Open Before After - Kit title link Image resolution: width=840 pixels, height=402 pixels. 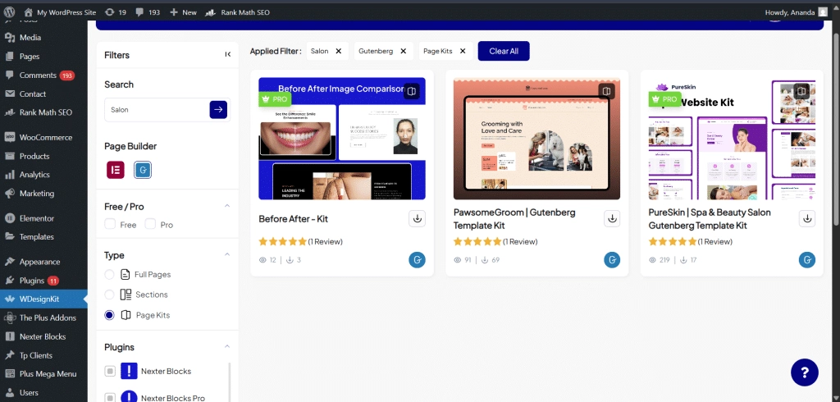coord(293,219)
